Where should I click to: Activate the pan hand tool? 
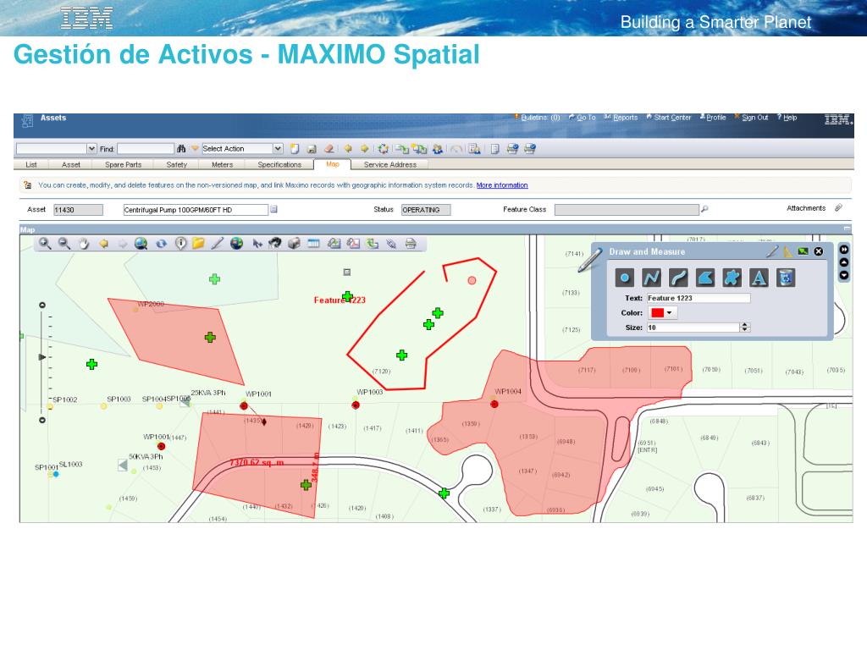(x=84, y=243)
